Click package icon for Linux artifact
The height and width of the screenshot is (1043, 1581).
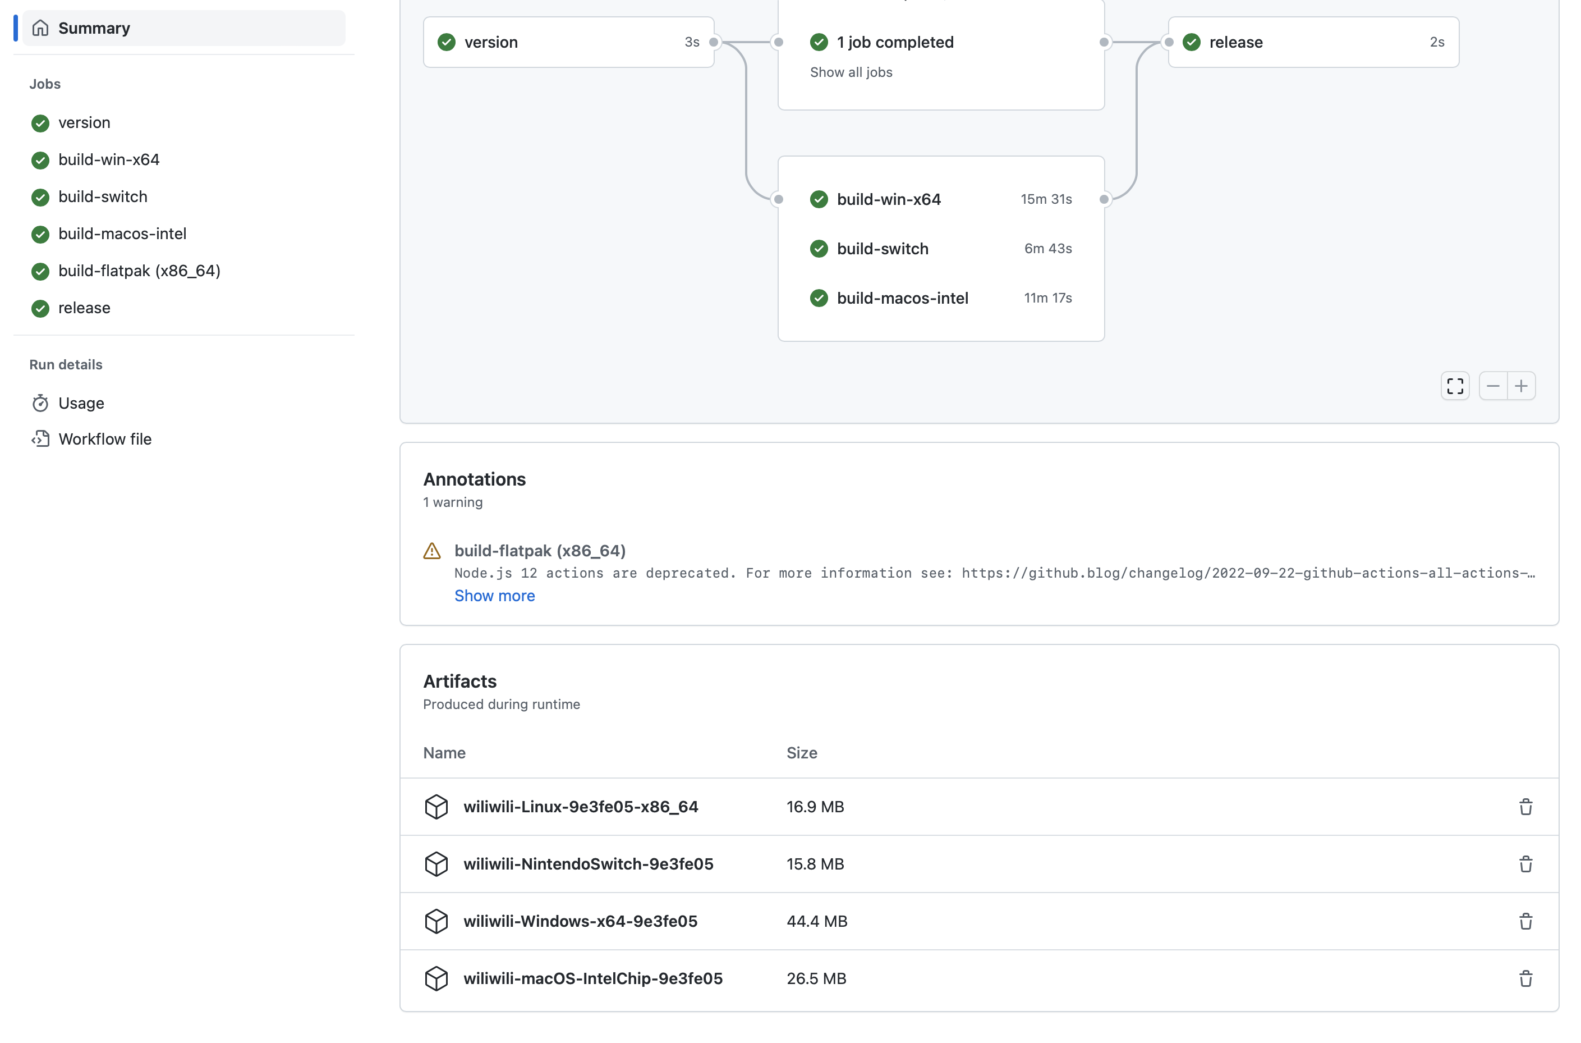(x=437, y=807)
